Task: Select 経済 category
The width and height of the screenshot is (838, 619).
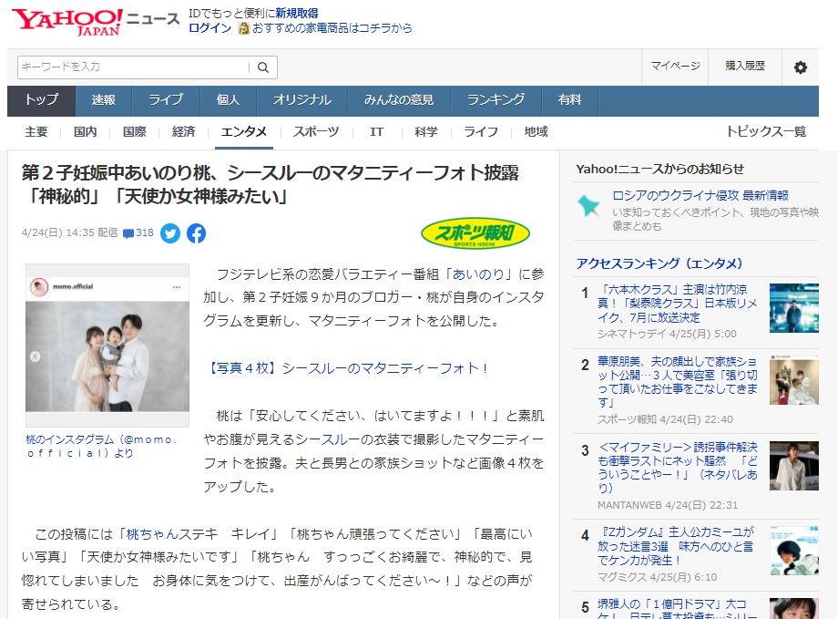Action: pos(184,131)
